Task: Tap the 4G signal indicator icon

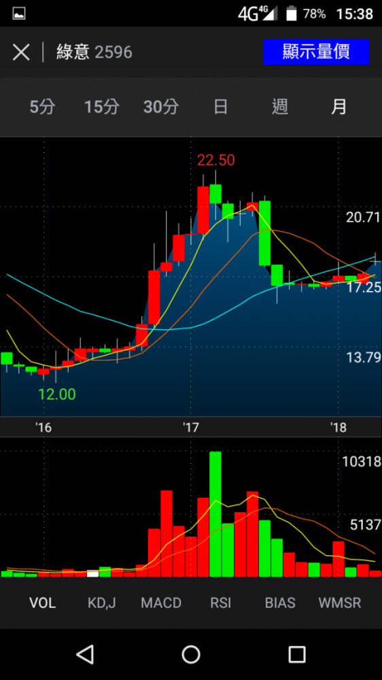Action: click(258, 14)
